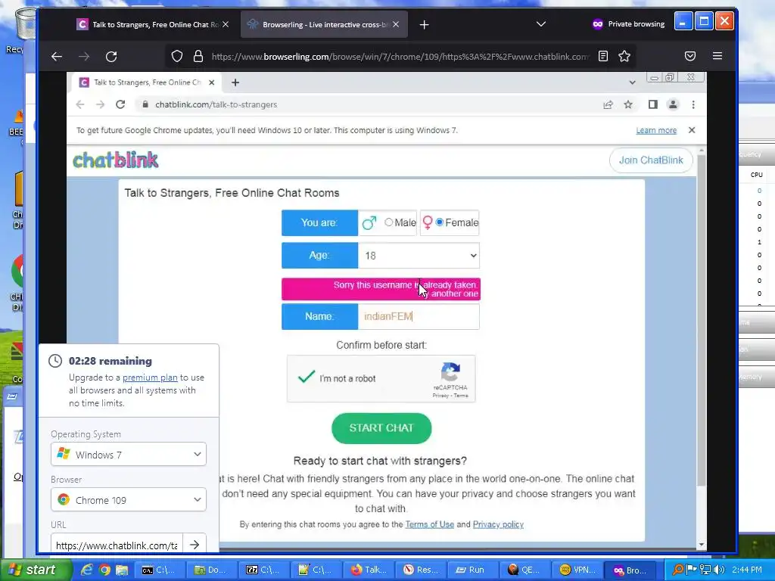
Task: Click the Learn more link in update notice
Action: (x=656, y=130)
